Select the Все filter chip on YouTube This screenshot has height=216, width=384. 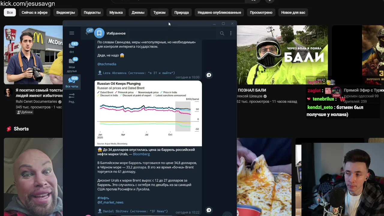pos(10,12)
